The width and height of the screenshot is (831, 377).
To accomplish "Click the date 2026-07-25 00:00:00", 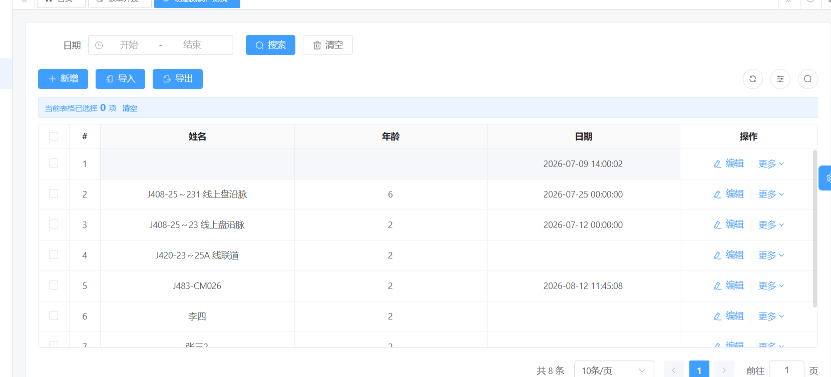I will 583,194.
